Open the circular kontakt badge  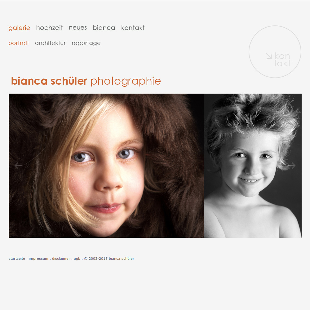[x=275, y=51]
